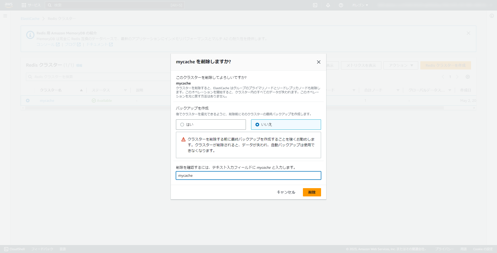Select はい to create a final backup
The width and height of the screenshot is (497, 253).
182,125
